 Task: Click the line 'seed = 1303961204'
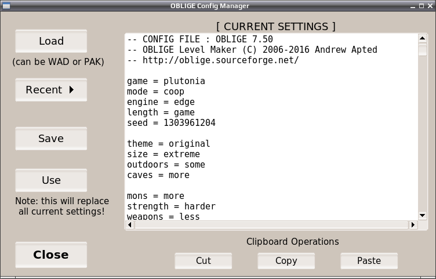171,122
